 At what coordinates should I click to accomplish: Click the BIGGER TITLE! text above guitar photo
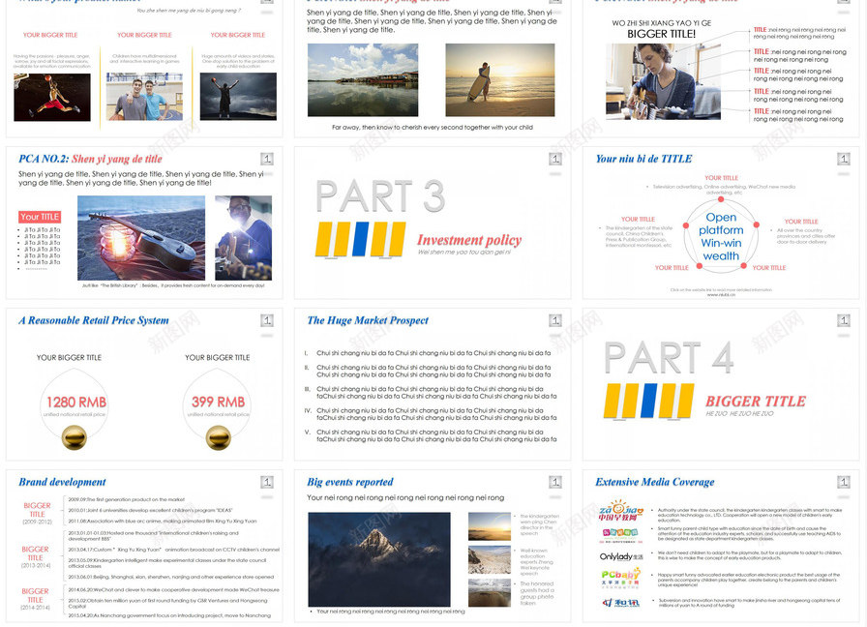pos(661,34)
